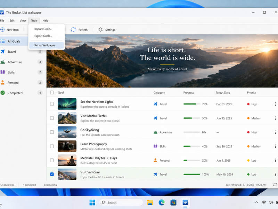Choose Export Goals... from Tools menu
278x209 pixels.
(47, 36)
